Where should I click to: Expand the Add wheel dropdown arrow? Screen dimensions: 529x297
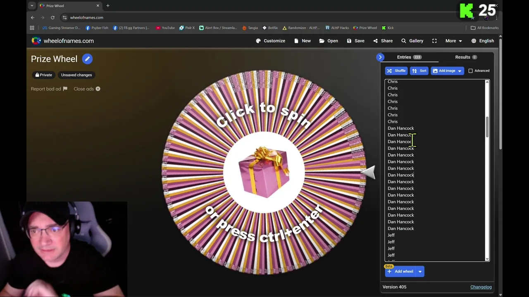click(x=420, y=271)
